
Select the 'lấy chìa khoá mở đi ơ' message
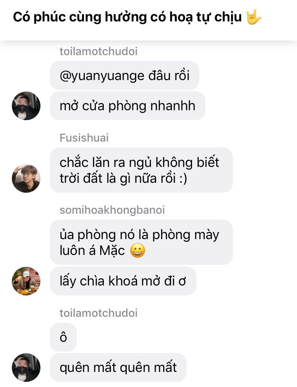coord(123,281)
